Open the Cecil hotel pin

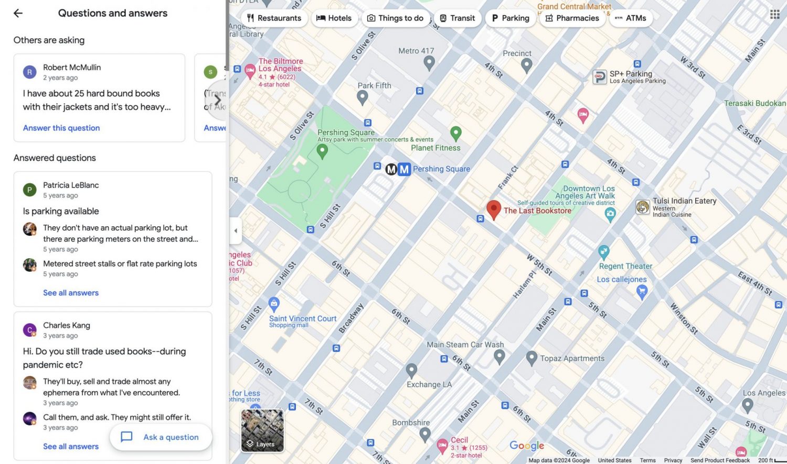pos(442,447)
